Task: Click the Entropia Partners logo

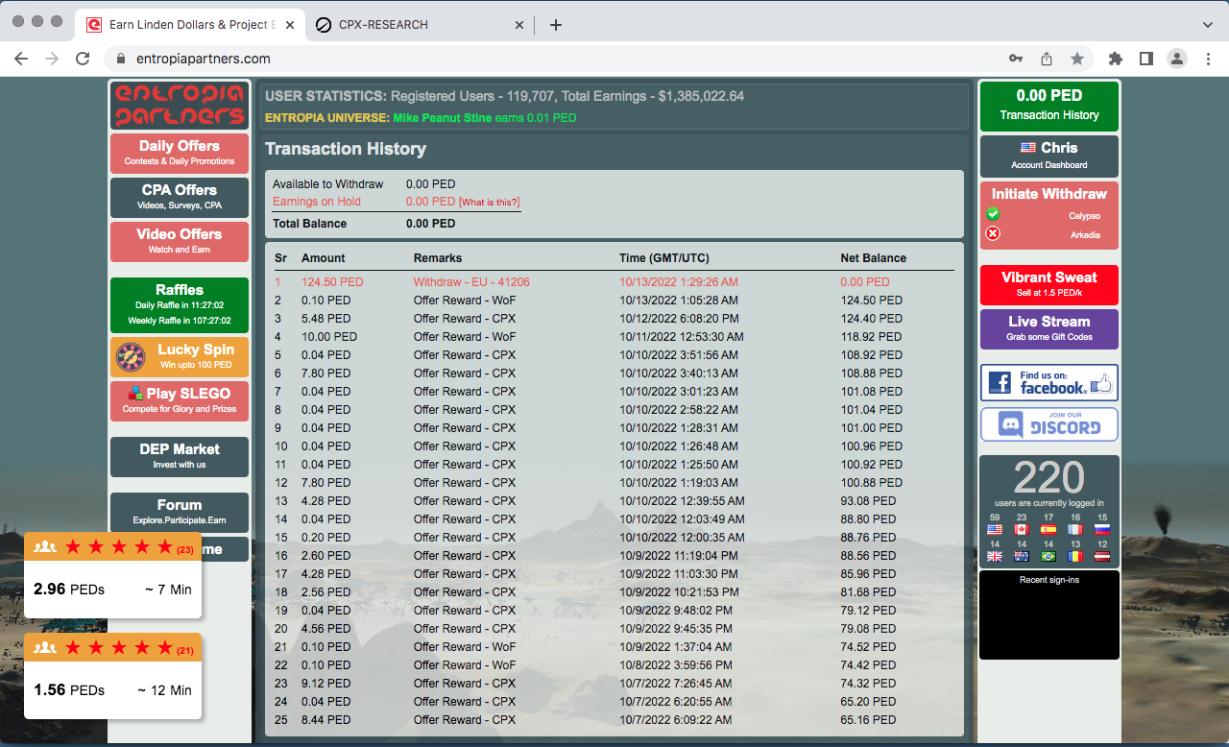Action: (x=180, y=106)
